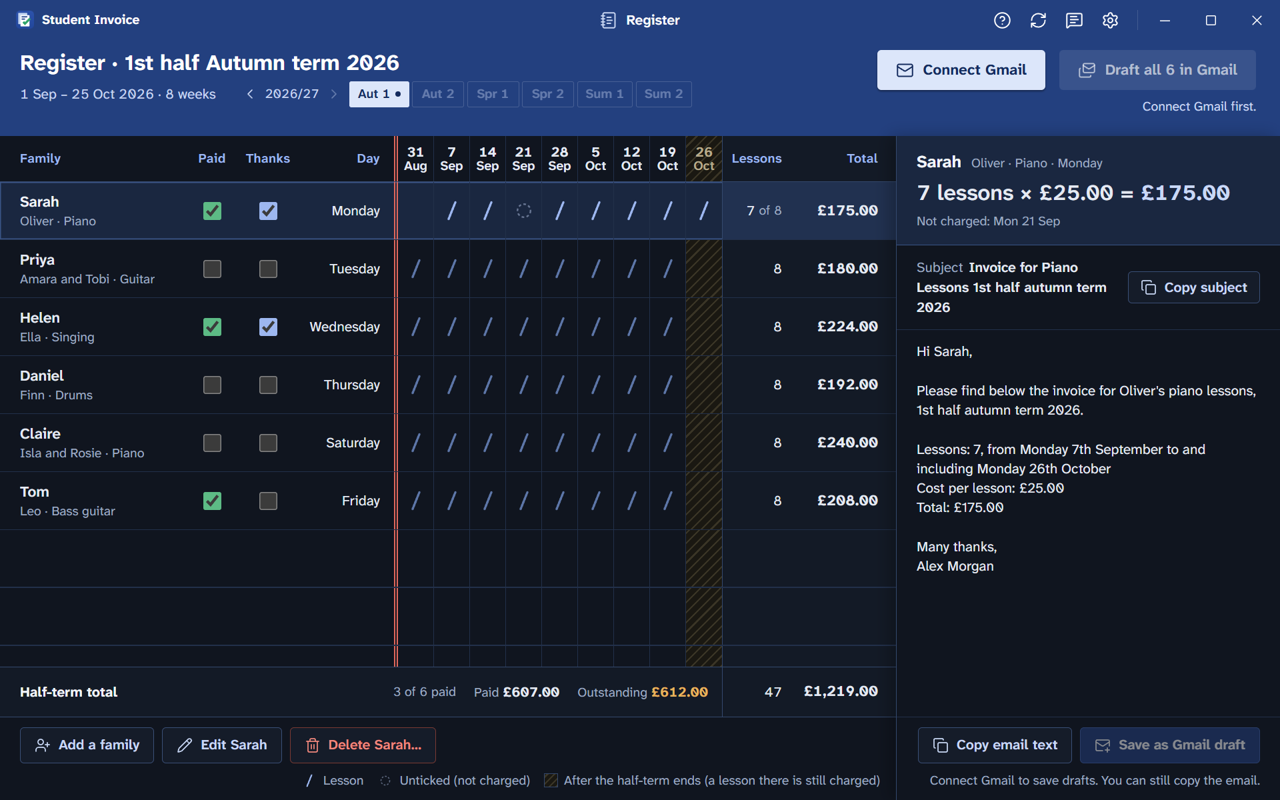Toggle Sarah's unticked 21 Sep lesson
1280x800 pixels.
(x=524, y=211)
